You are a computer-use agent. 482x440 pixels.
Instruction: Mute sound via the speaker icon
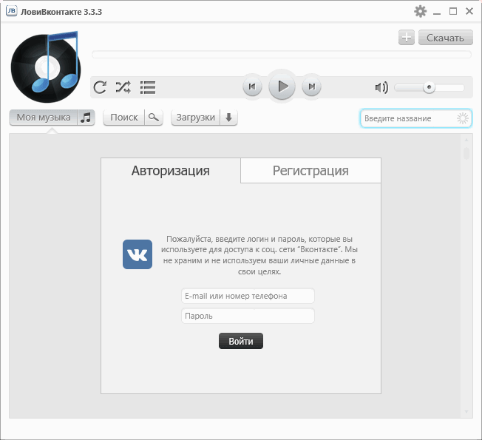pos(381,88)
